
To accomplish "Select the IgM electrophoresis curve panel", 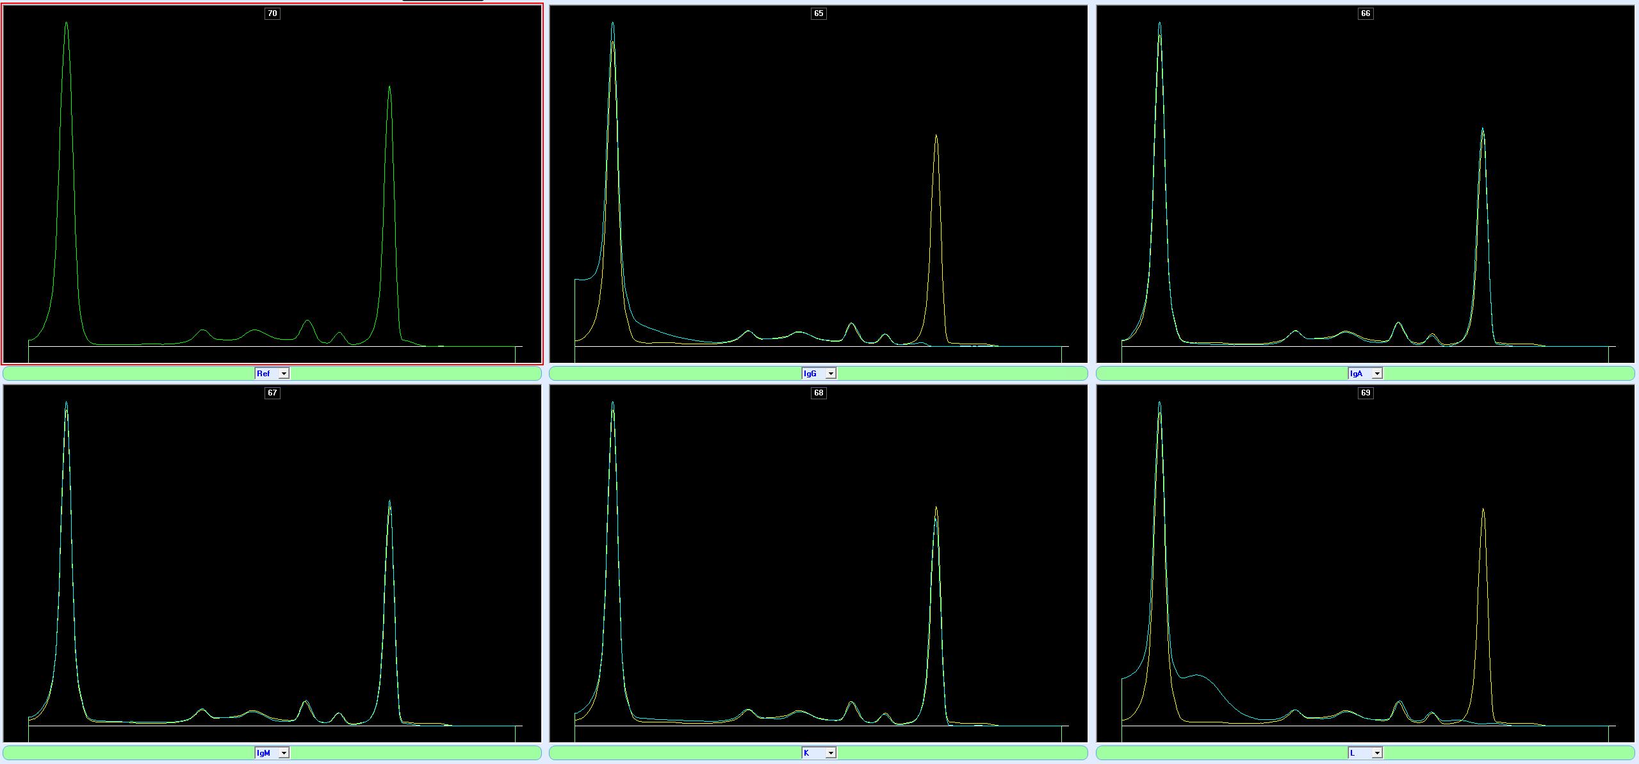I will pyautogui.click(x=272, y=563).
